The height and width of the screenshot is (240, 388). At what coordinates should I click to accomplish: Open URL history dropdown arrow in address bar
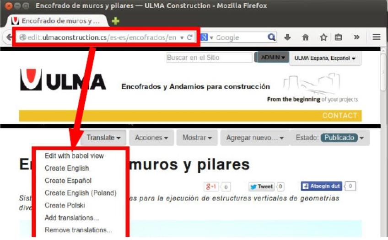pyautogui.click(x=182, y=37)
